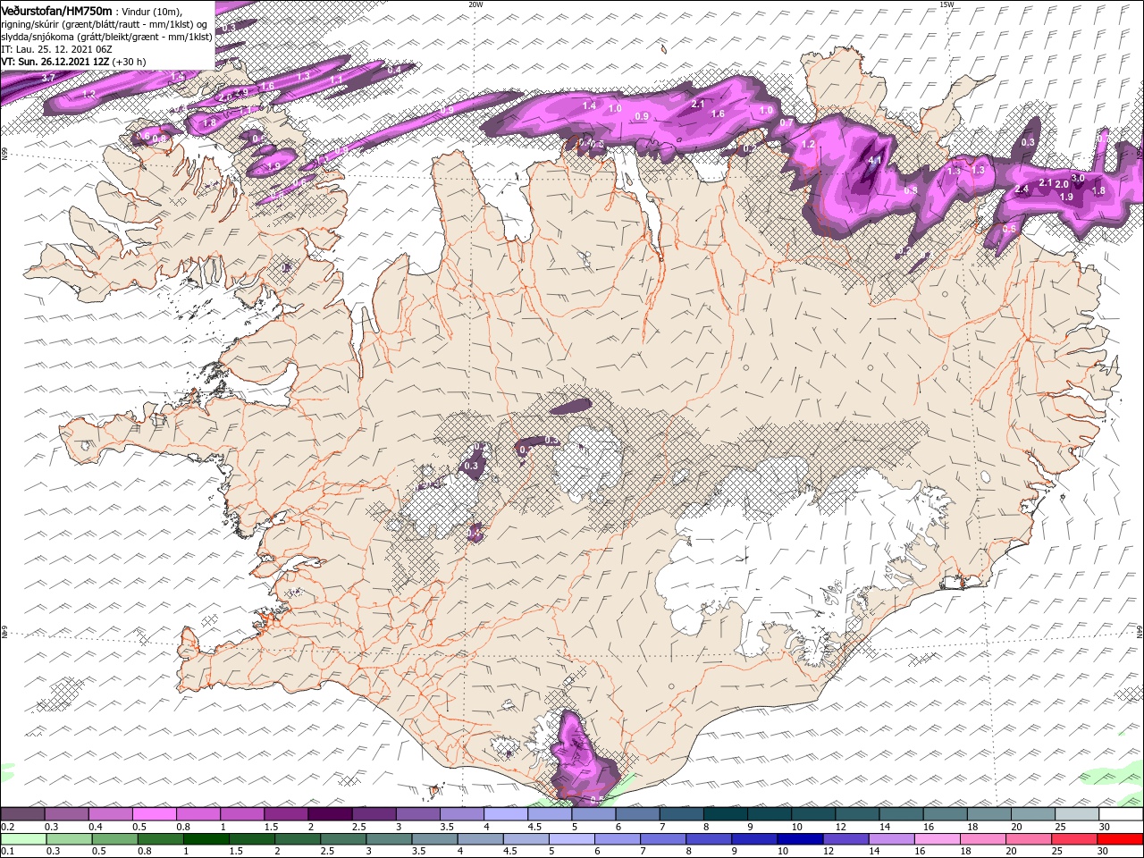
Task: Click the white snow swatch labeled 30
Action: coord(1122,814)
